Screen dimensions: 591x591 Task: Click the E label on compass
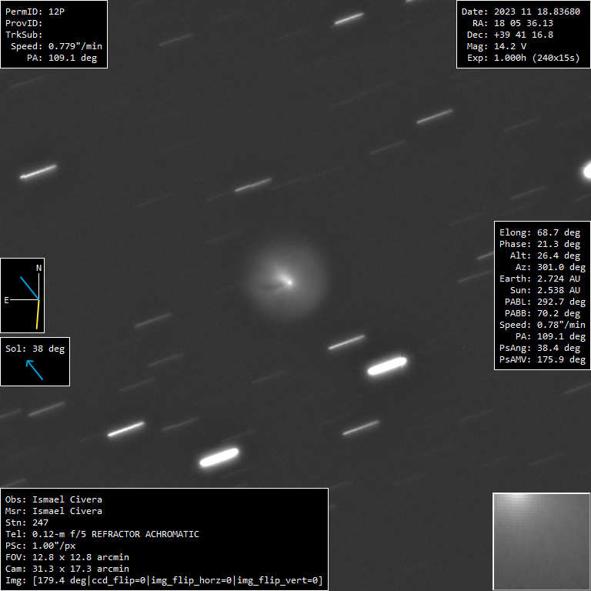tap(6, 300)
